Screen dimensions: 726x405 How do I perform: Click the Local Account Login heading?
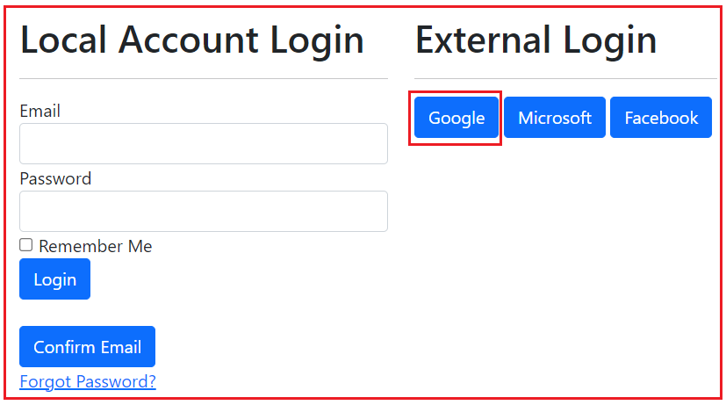pyautogui.click(x=191, y=40)
